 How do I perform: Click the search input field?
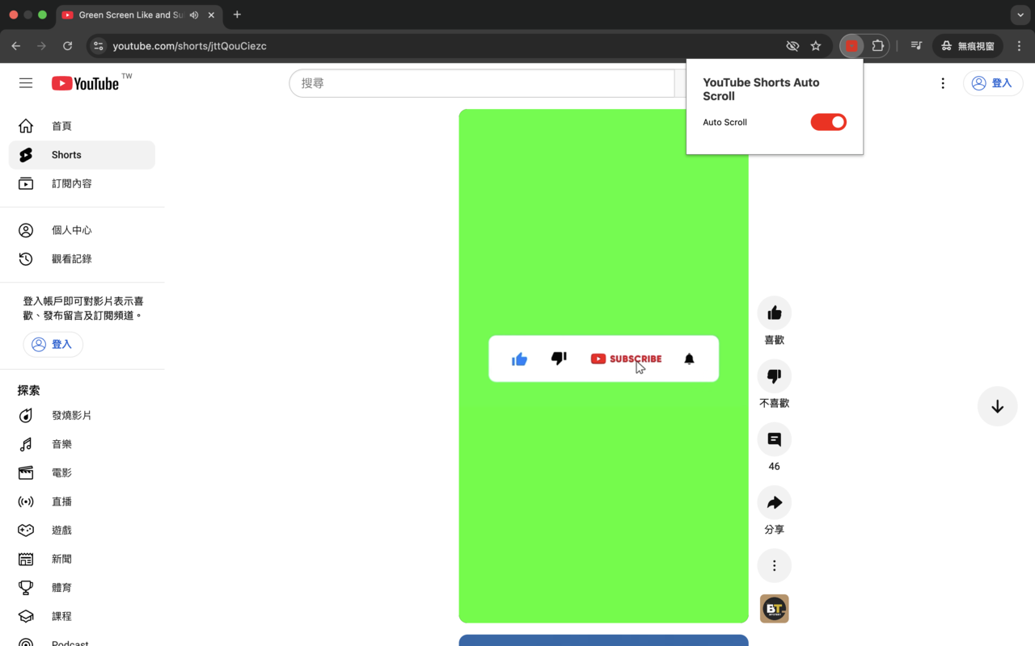(485, 82)
